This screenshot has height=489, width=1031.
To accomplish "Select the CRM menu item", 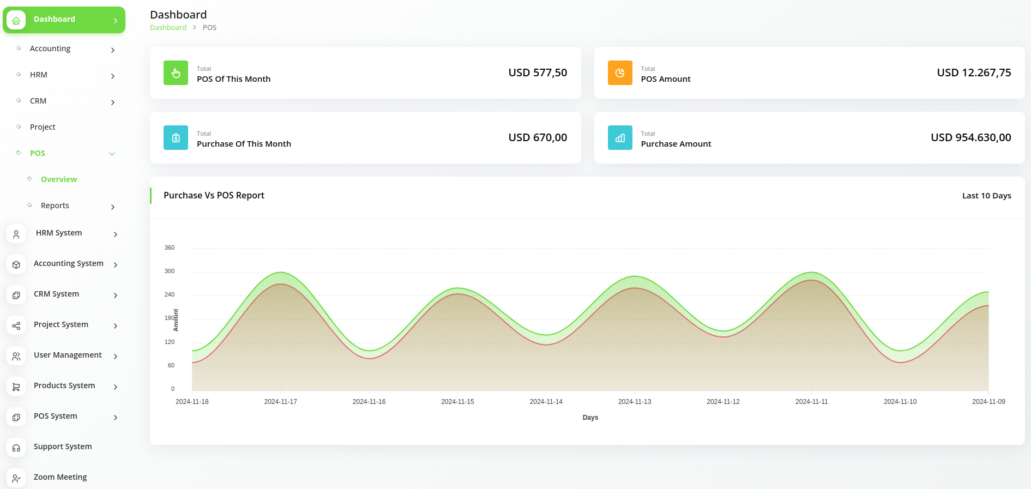I will [38, 101].
